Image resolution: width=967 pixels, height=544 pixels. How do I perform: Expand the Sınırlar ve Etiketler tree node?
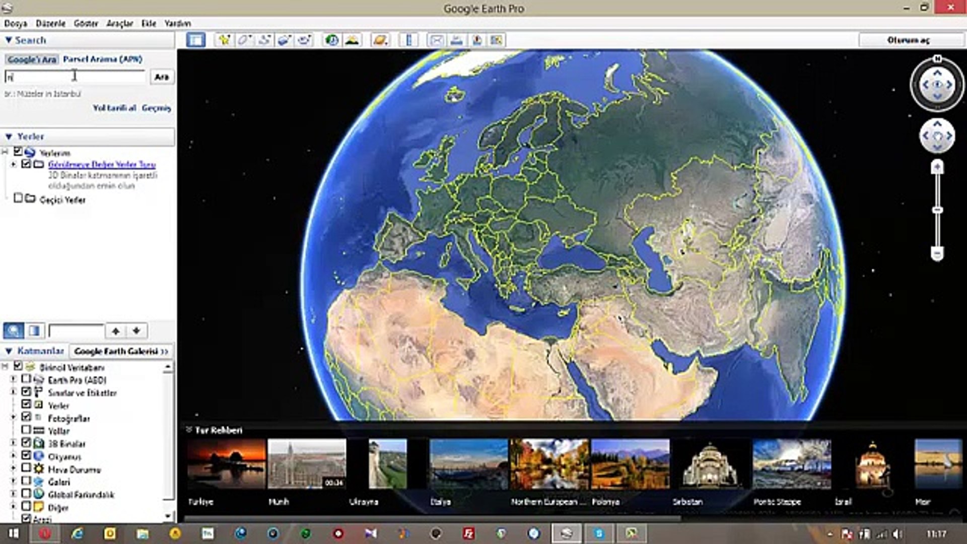click(14, 392)
